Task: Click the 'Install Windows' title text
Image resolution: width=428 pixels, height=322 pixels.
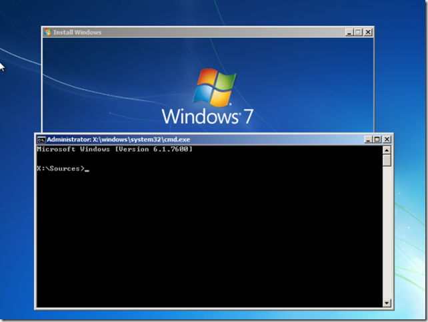Action: [x=77, y=33]
